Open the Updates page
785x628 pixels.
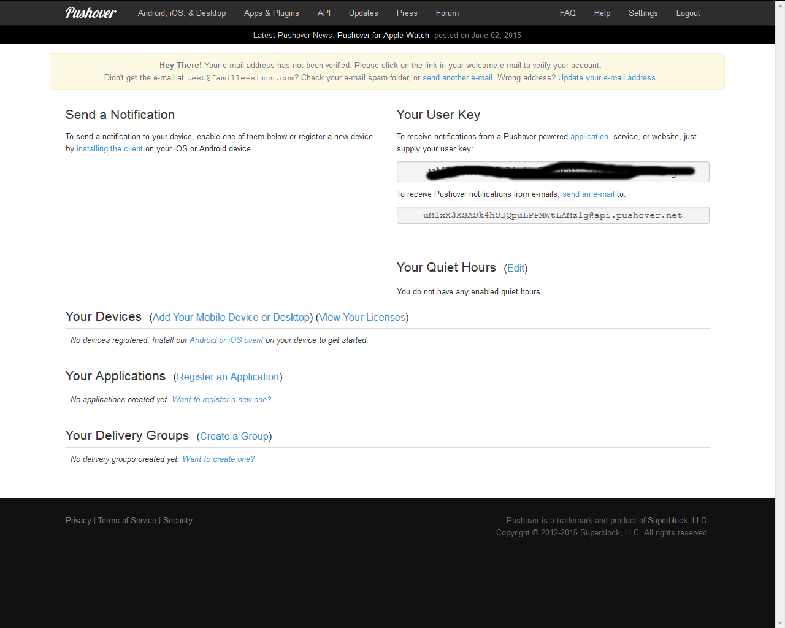[363, 13]
